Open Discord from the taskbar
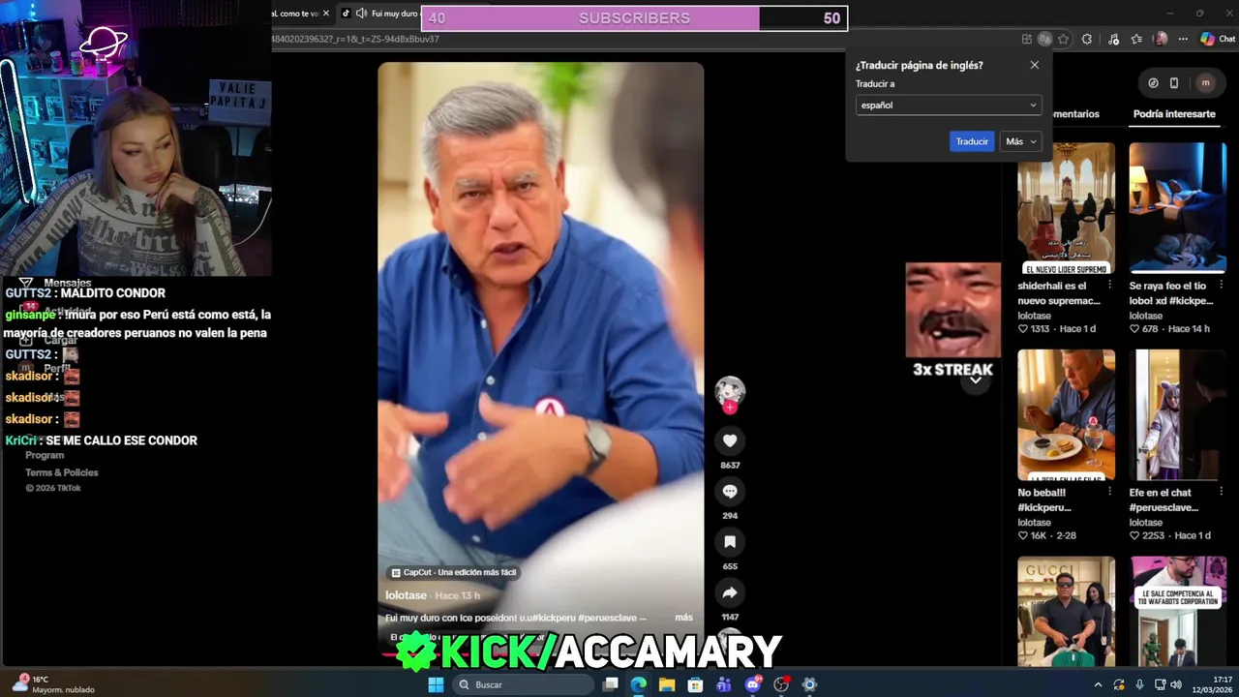1239x697 pixels. pos(753,684)
